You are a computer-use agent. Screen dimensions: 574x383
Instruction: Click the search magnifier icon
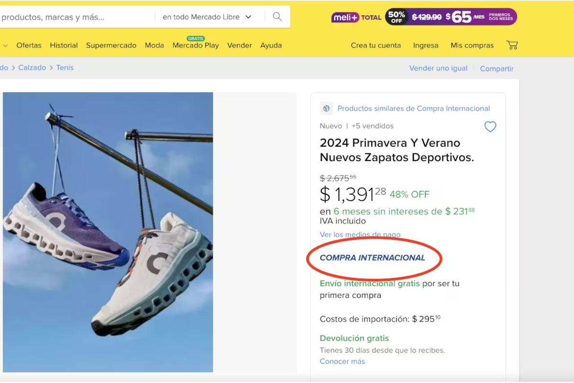tap(277, 16)
